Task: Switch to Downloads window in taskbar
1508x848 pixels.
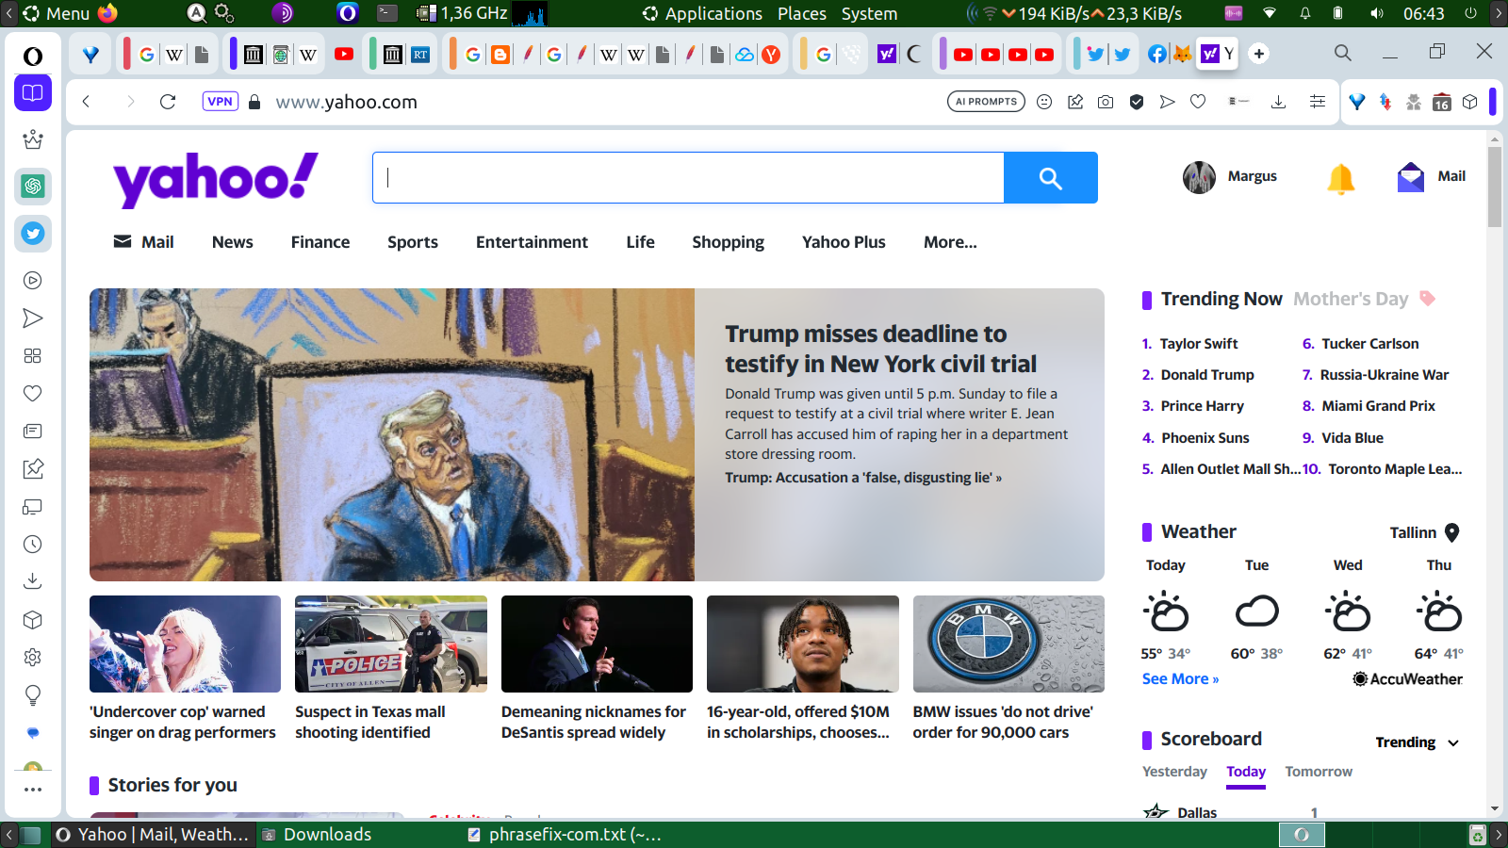Action: pyautogui.click(x=327, y=835)
